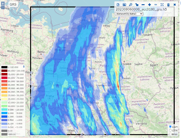Click the trash bin delete icon

pos(168,5)
